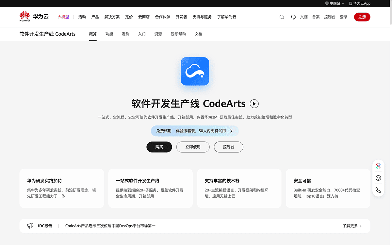Click the smiley face feedback icon

tap(378, 178)
